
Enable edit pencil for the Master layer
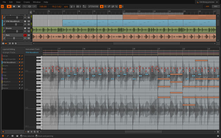[x=22, y=88]
